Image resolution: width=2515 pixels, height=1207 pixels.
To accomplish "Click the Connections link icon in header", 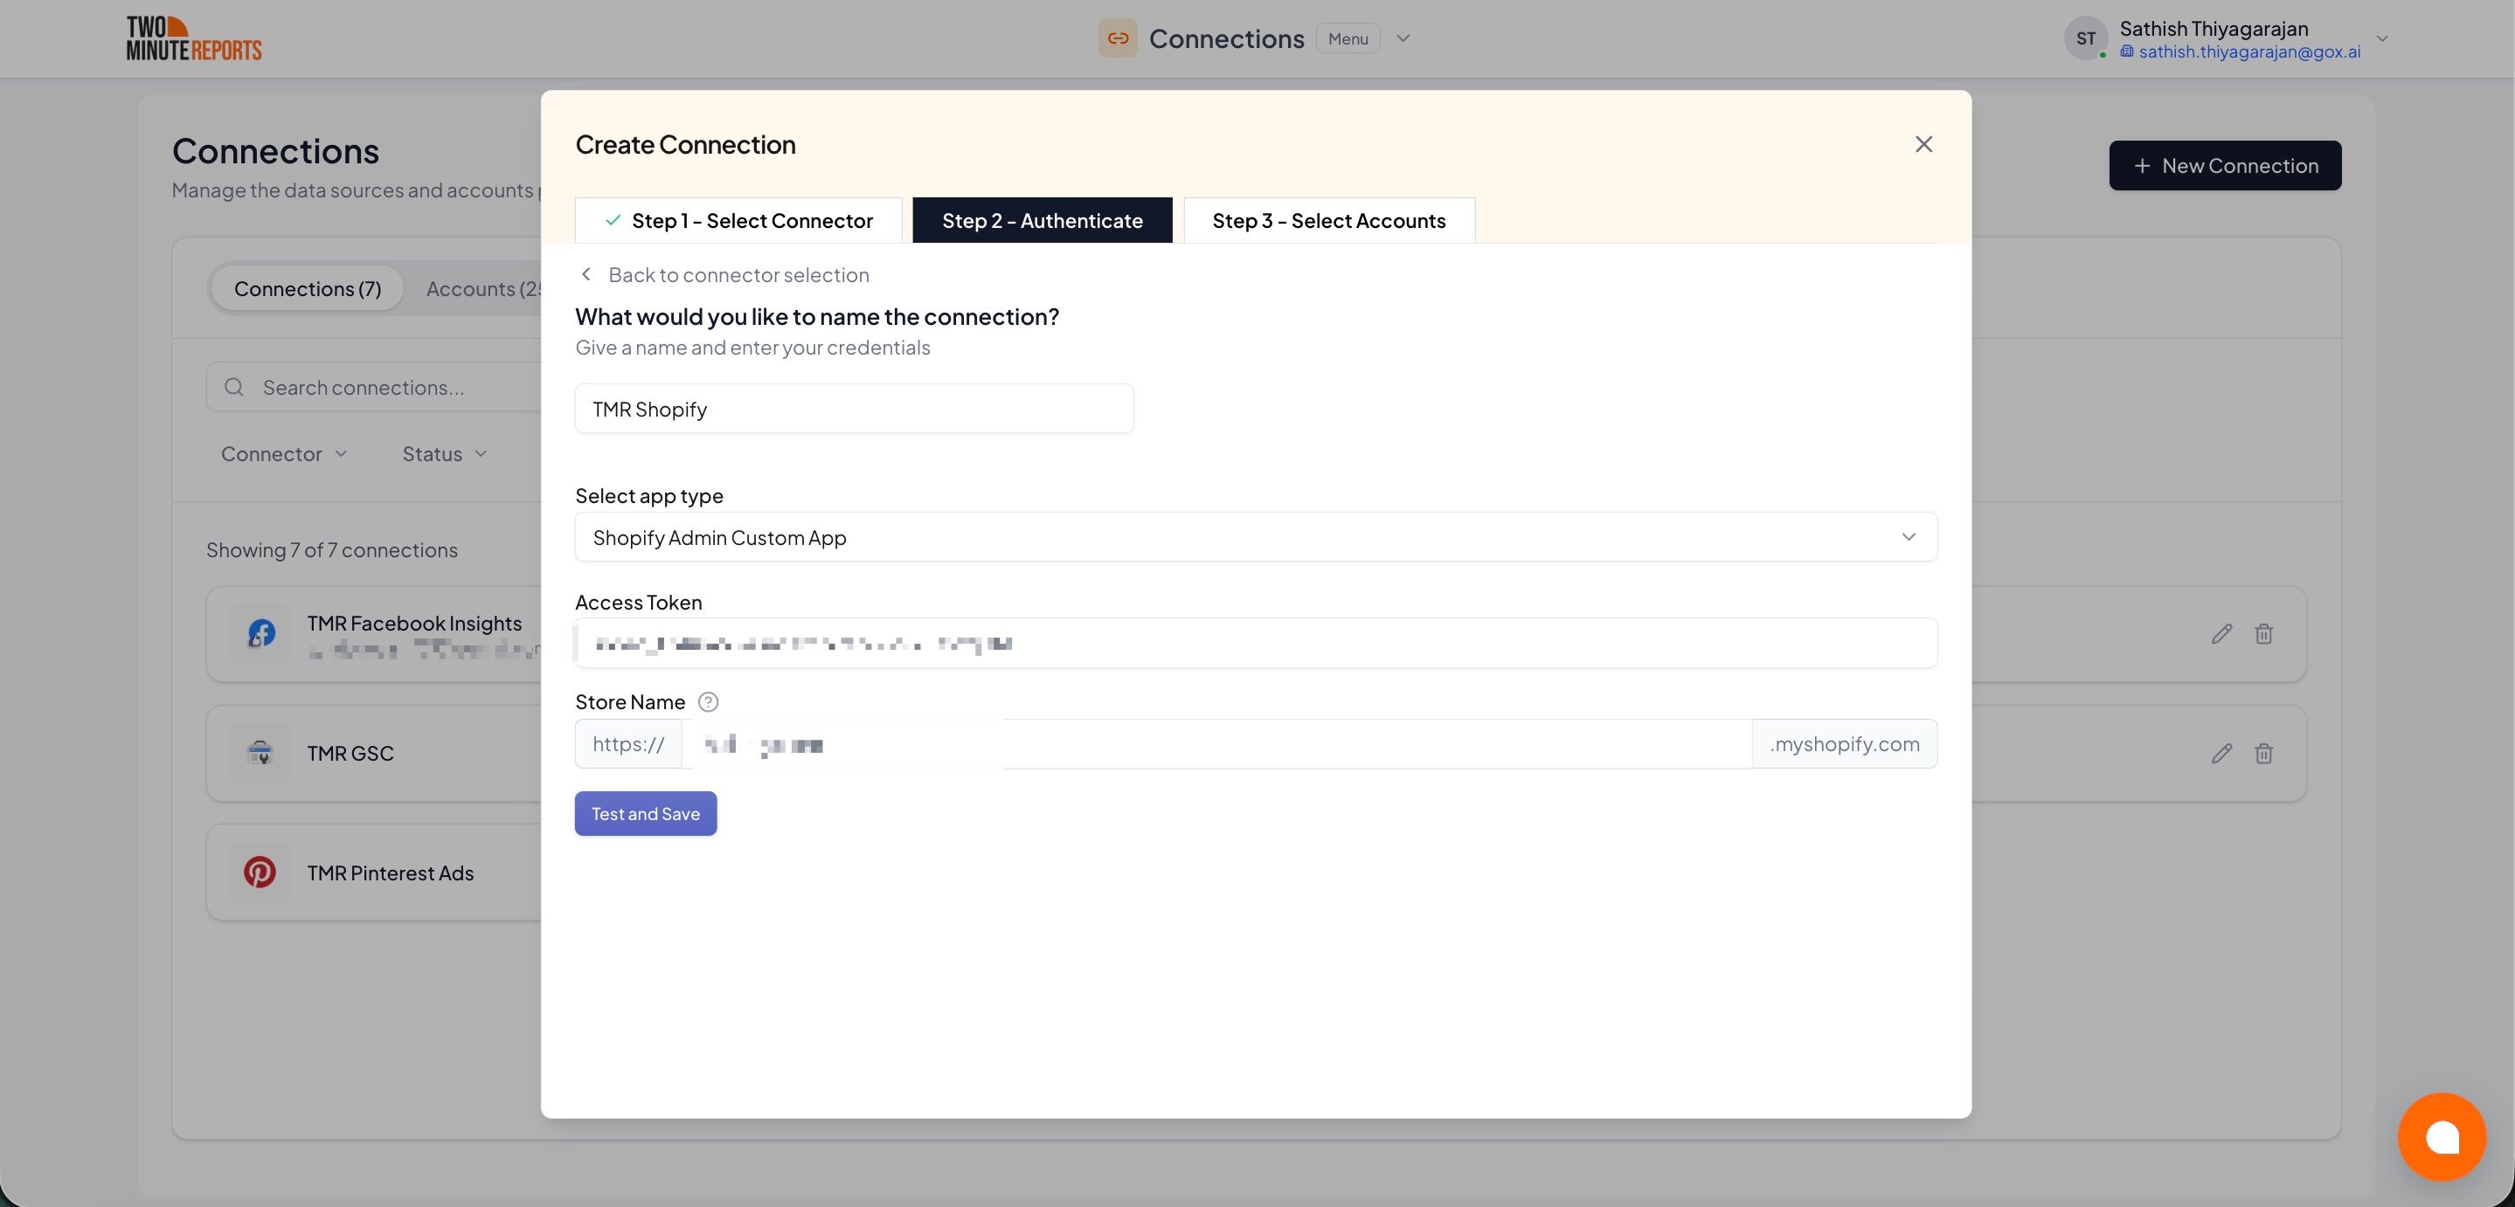I will pyautogui.click(x=1117, y=39).
